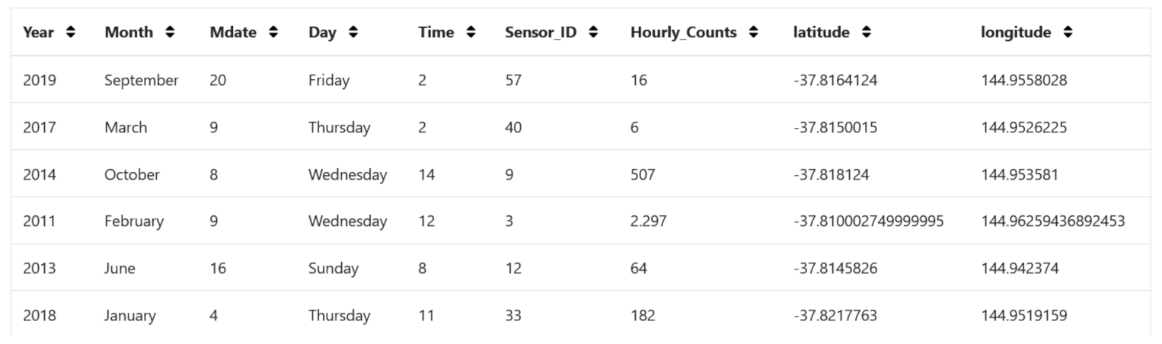
Task: Click the sort icon beside Year
Action: click(71, 32)
